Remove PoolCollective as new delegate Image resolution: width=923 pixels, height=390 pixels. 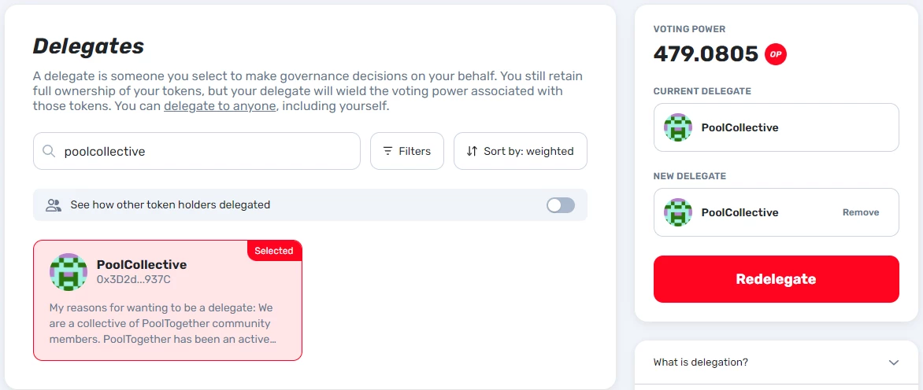[861, 212]
